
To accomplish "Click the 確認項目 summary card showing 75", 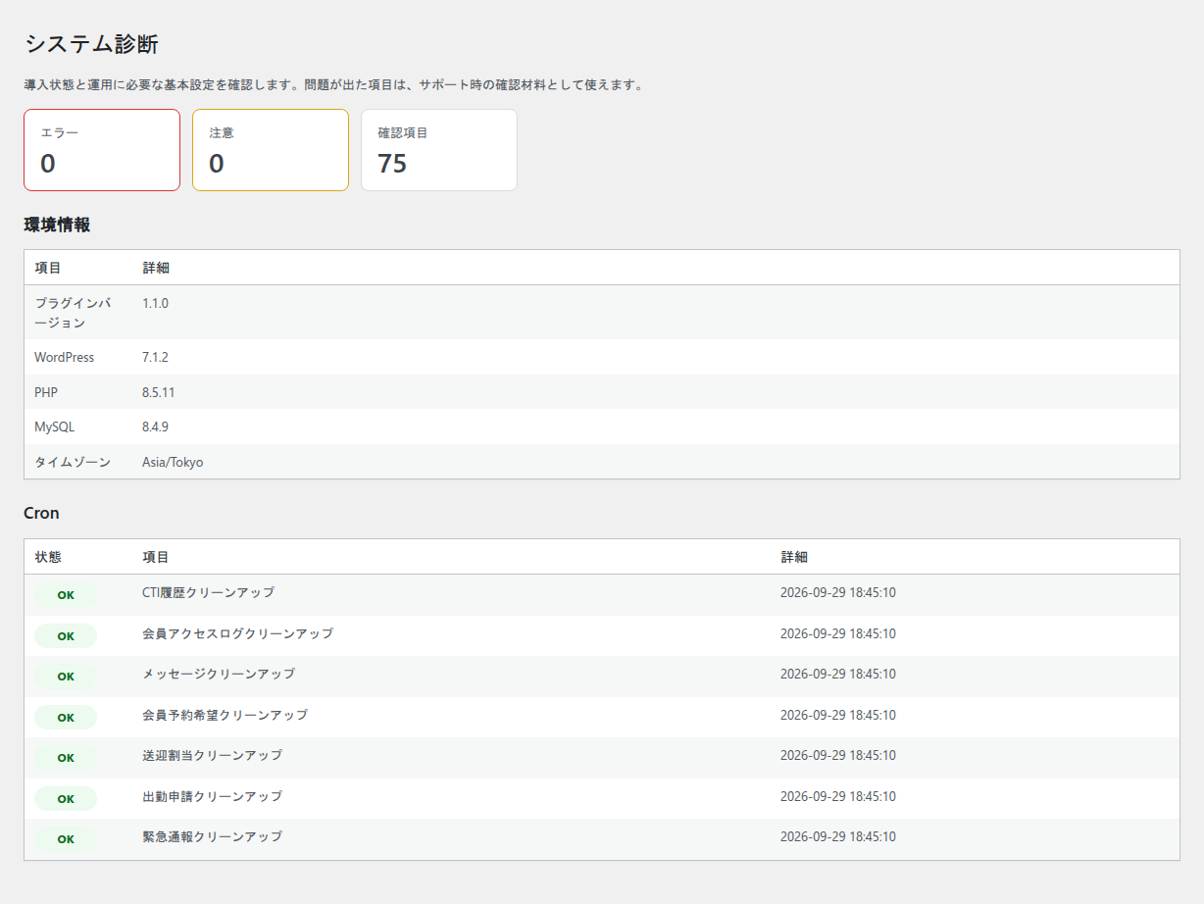I will 439,150.
